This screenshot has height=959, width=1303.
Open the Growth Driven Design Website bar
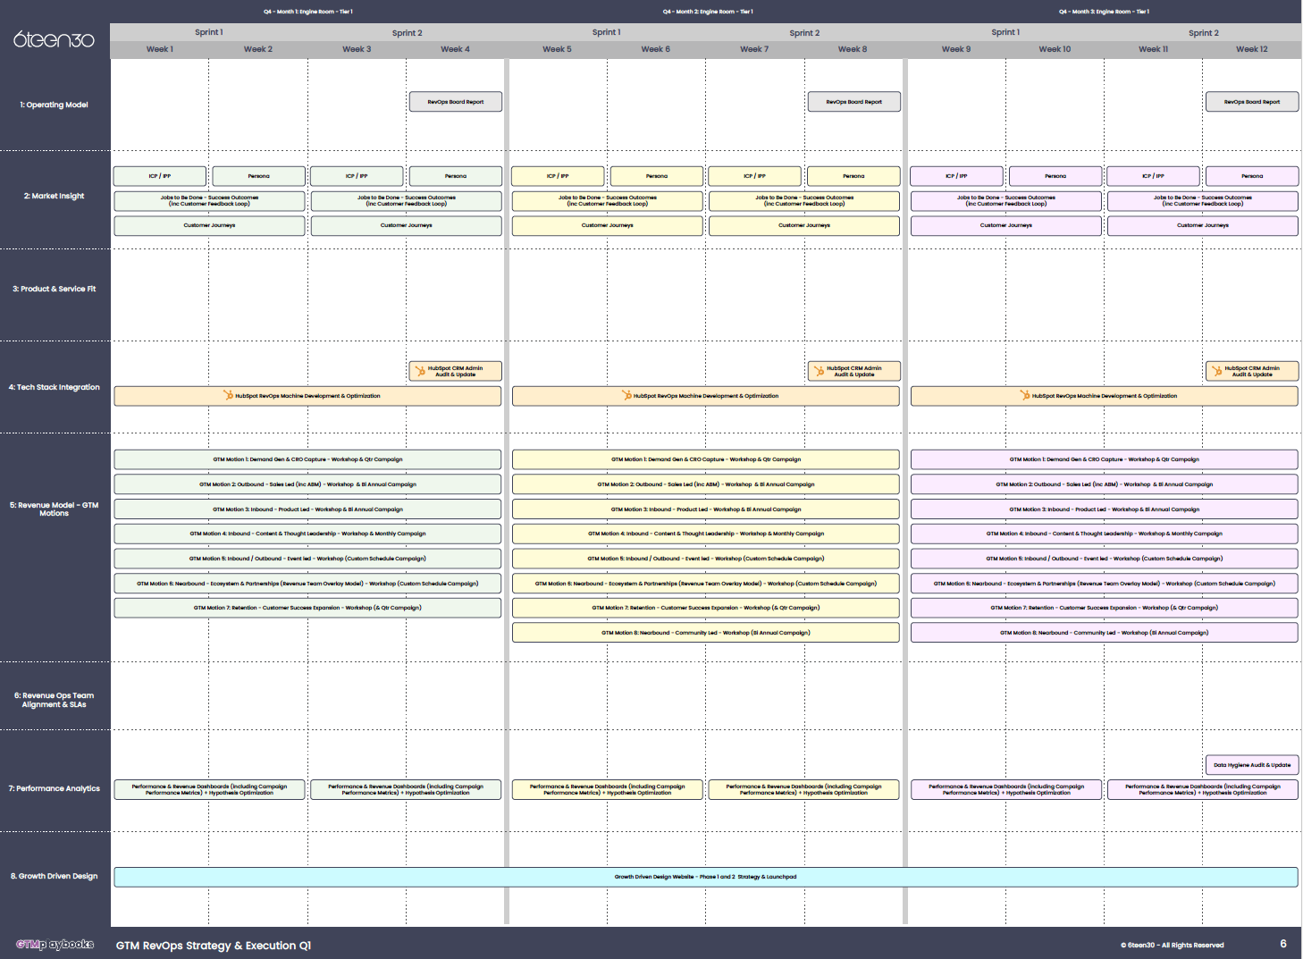(x=706, y=877)
